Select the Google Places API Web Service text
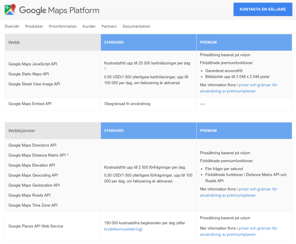Image resolution: width=296 pixels, height=244 pixels. [36, 226]
